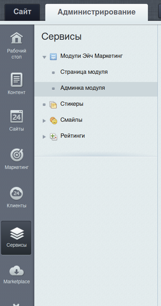This screenshot has height=306, width=161.
Task: Open the Стикеры menu entry text
Action: 72,104
